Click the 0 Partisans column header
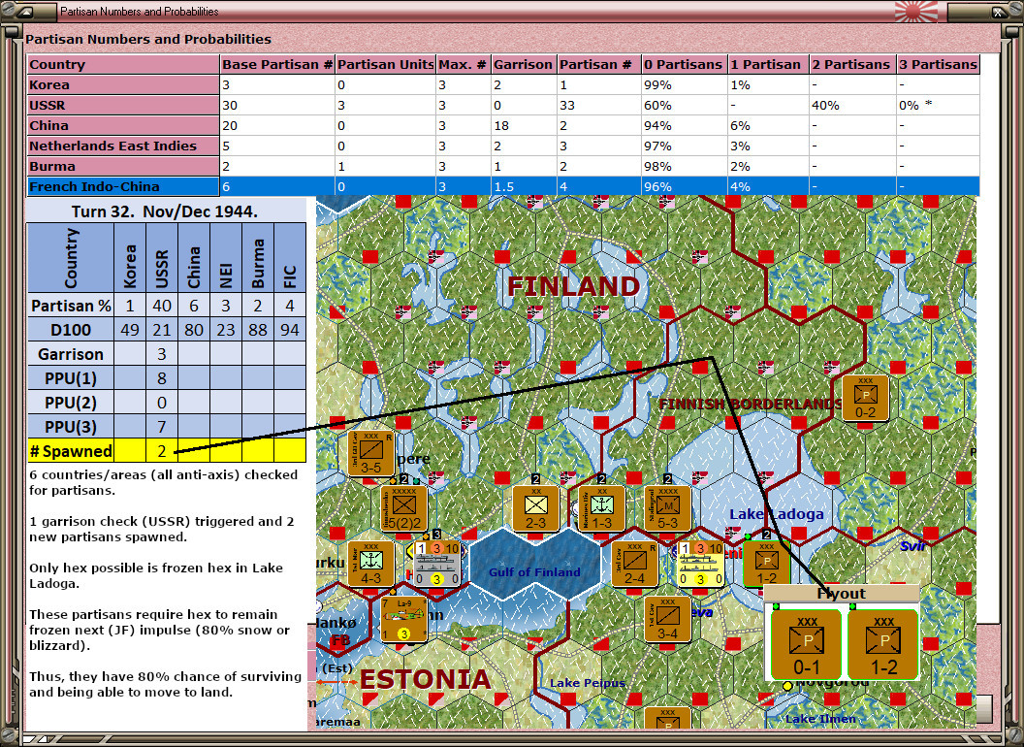 coord(684,64)
